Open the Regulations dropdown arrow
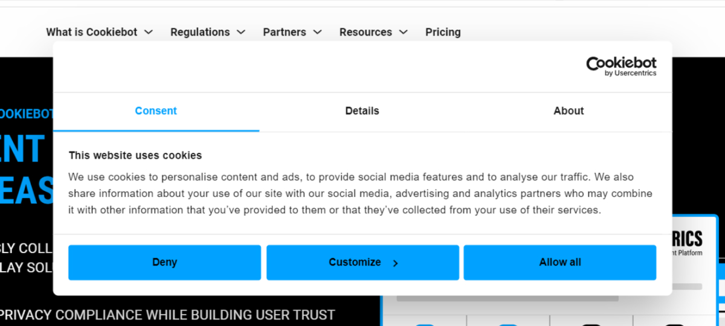The width and height of the screenshot is (725, 326). click(241, 32)
